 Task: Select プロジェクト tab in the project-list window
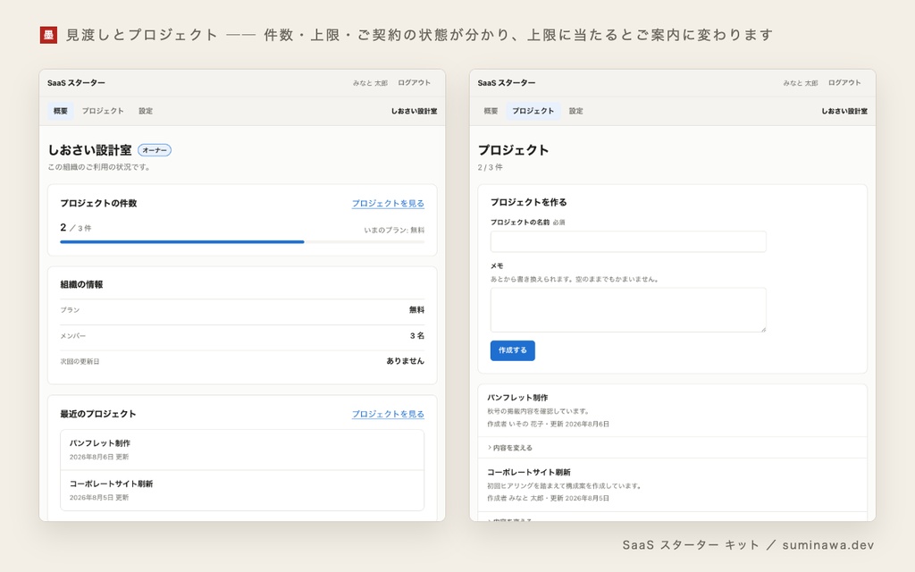533,111
